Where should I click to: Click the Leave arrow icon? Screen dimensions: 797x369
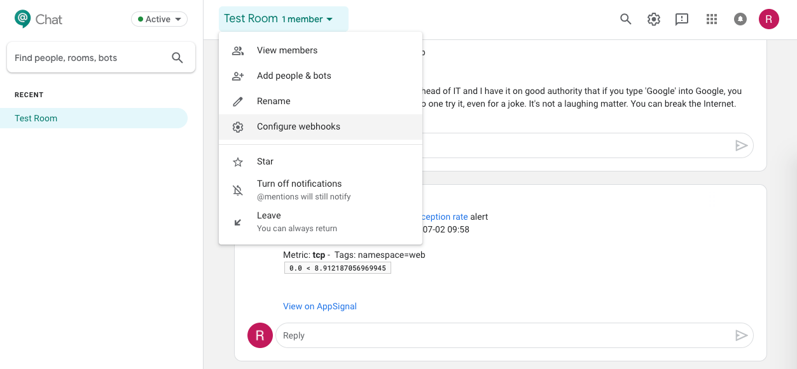238,222
